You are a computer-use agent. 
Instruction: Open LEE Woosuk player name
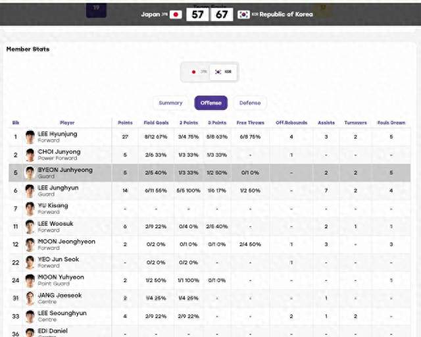pyautogui.click(x=55, y=224)
